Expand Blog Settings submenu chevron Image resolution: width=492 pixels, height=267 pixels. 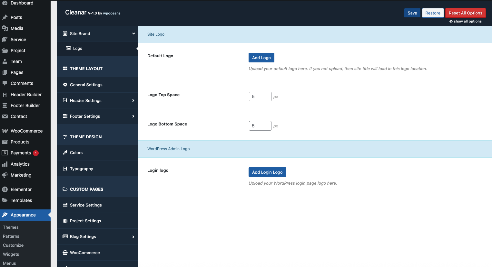[x=133, y=237]
